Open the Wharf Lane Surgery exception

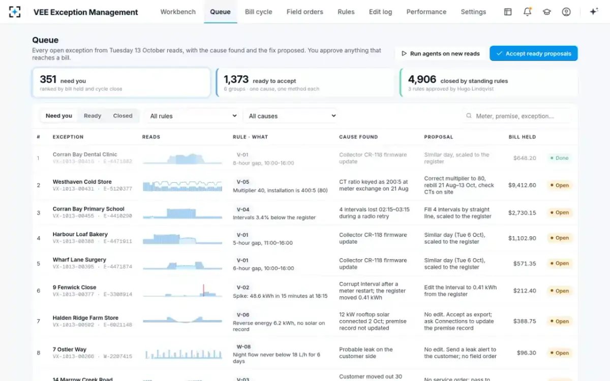tap(79, 260)
